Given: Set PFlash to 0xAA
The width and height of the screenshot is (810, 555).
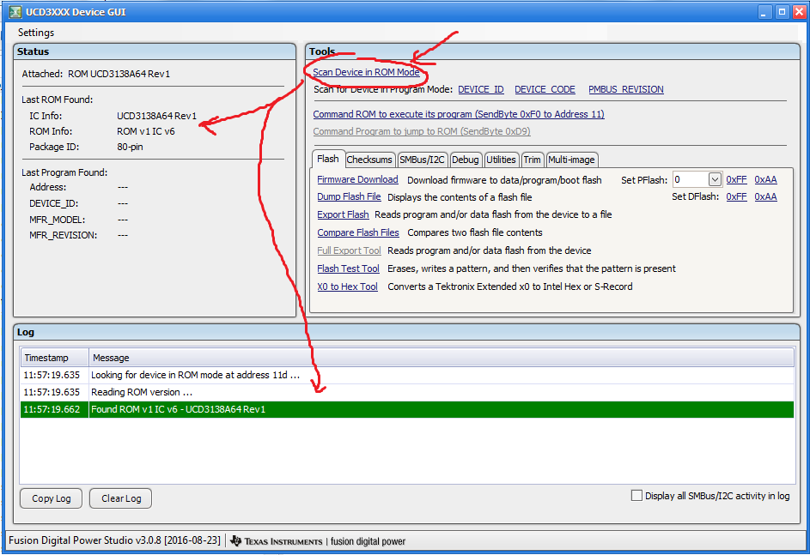Looking at the screenshot, I should (765, 179).
